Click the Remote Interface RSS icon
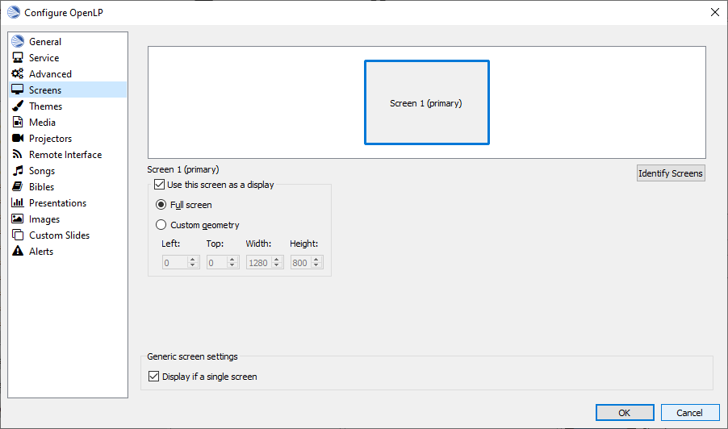The height and width of the screenshot is (429, 728). (x=18, y=154)
